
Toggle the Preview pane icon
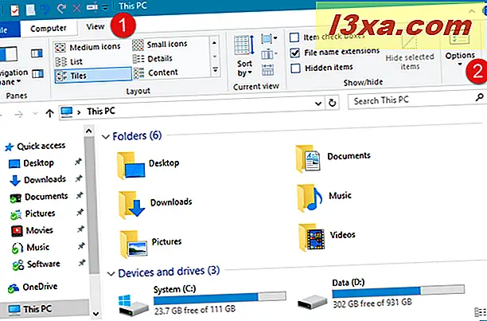37,53
